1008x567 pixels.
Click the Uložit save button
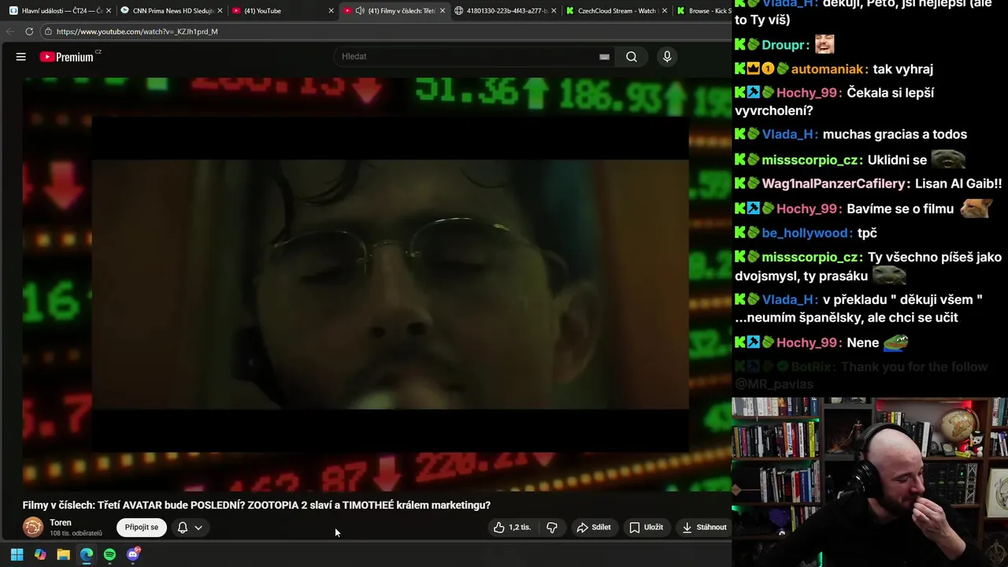pos(646,528)
